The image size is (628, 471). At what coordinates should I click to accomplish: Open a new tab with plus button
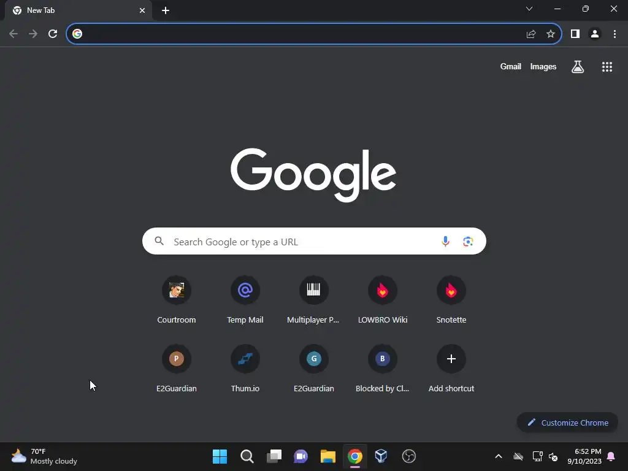pos(166,10)
